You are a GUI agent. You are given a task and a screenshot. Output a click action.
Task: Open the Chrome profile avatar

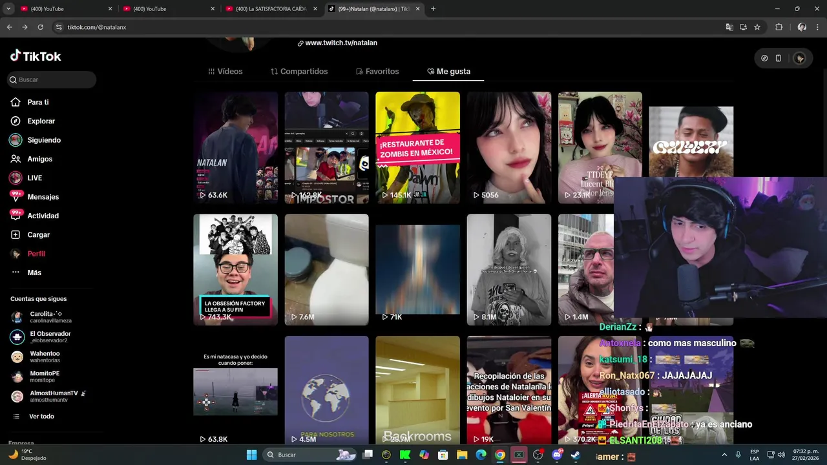point(802,27)
